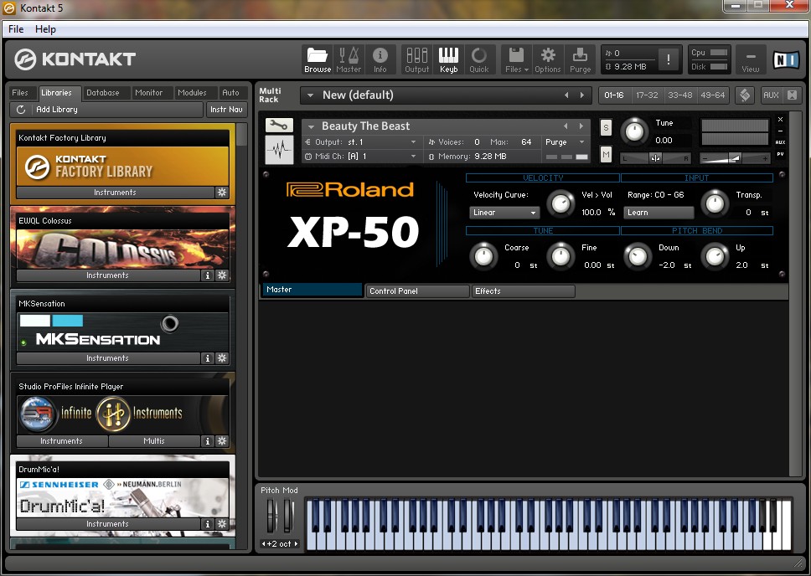
Task: Select rack page 33-48
Action: pos(679,95)
